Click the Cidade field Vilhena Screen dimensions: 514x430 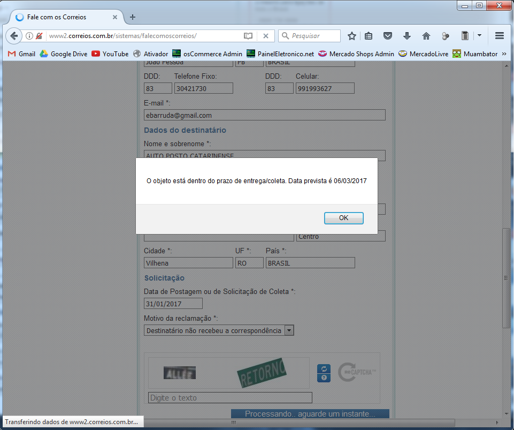[188, 263]
